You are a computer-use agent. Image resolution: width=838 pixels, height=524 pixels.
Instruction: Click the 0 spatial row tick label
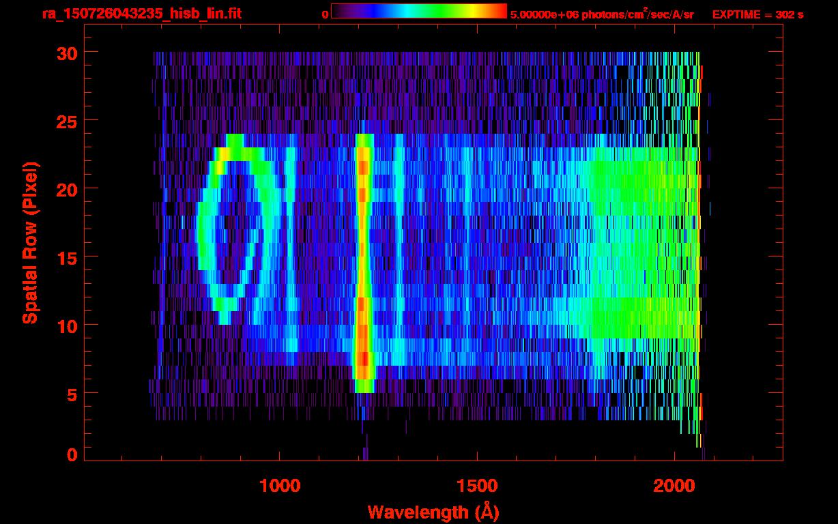coord(72,454)
